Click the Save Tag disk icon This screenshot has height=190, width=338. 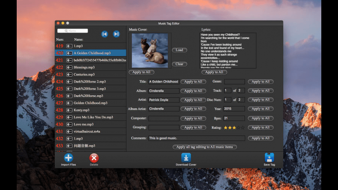[269, 158]
